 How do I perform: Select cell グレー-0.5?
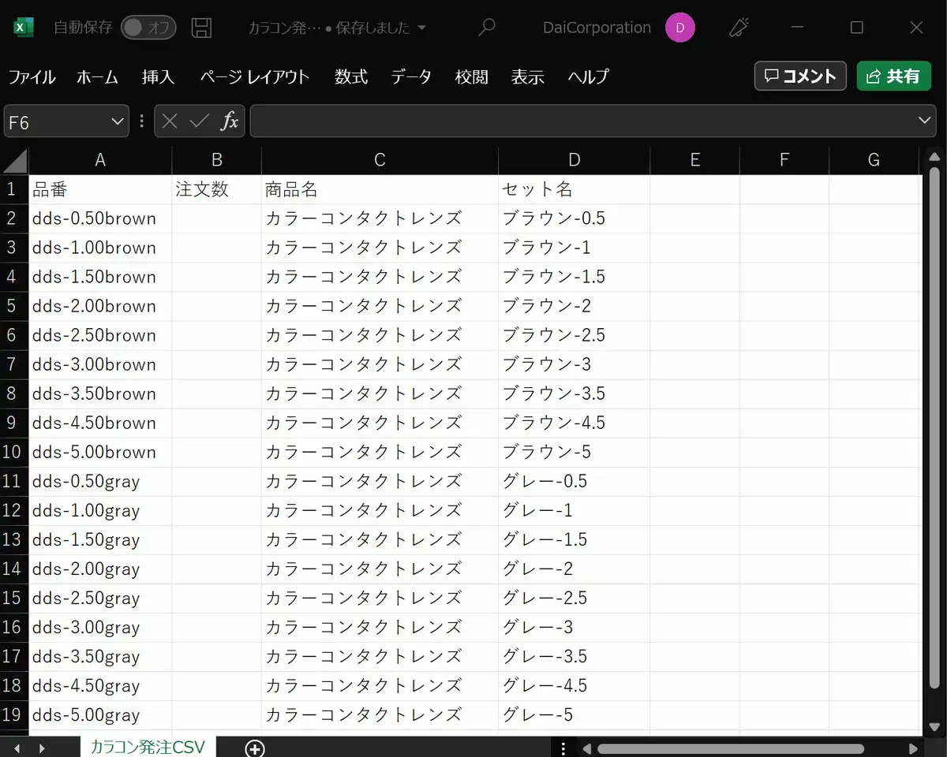click(x=574, y=481)
